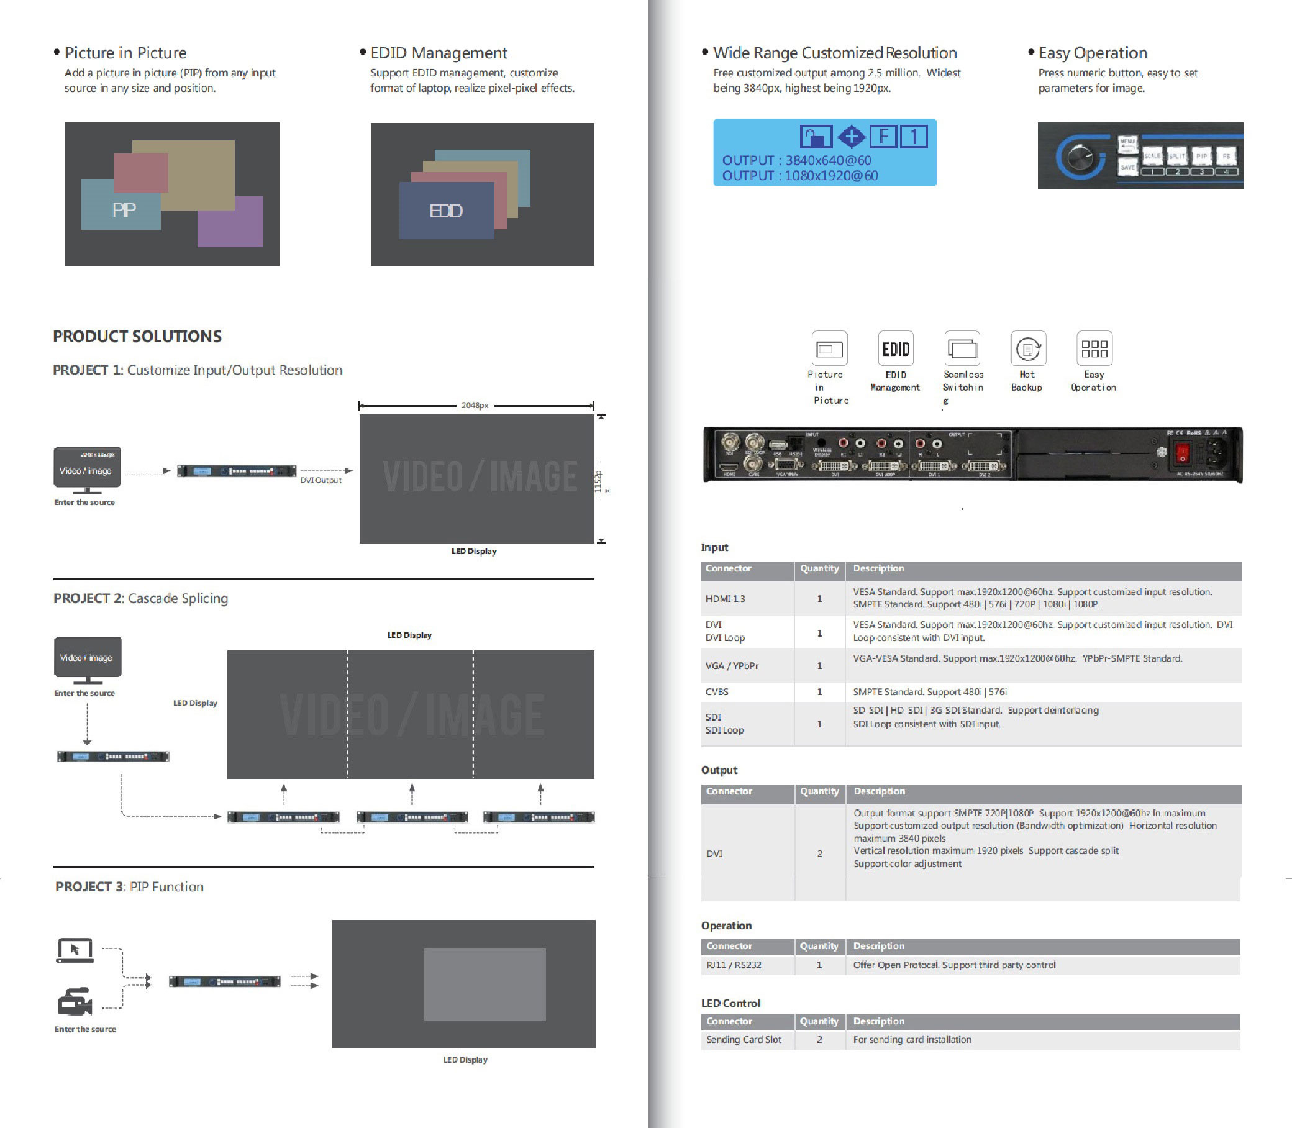The image size is (1292, 1128).
Task: Click the Project 1 VIDEO / IMAGE display
Action: (x=476, y=478)
